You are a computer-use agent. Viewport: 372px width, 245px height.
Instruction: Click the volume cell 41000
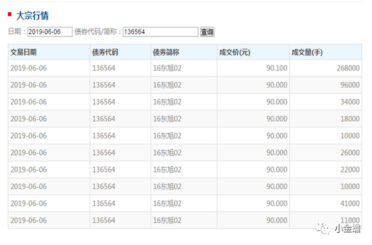[350, 204]
